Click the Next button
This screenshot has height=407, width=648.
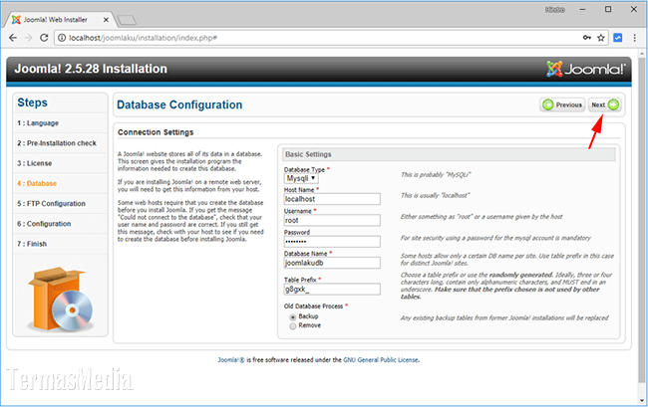click(x=604, y=104)
